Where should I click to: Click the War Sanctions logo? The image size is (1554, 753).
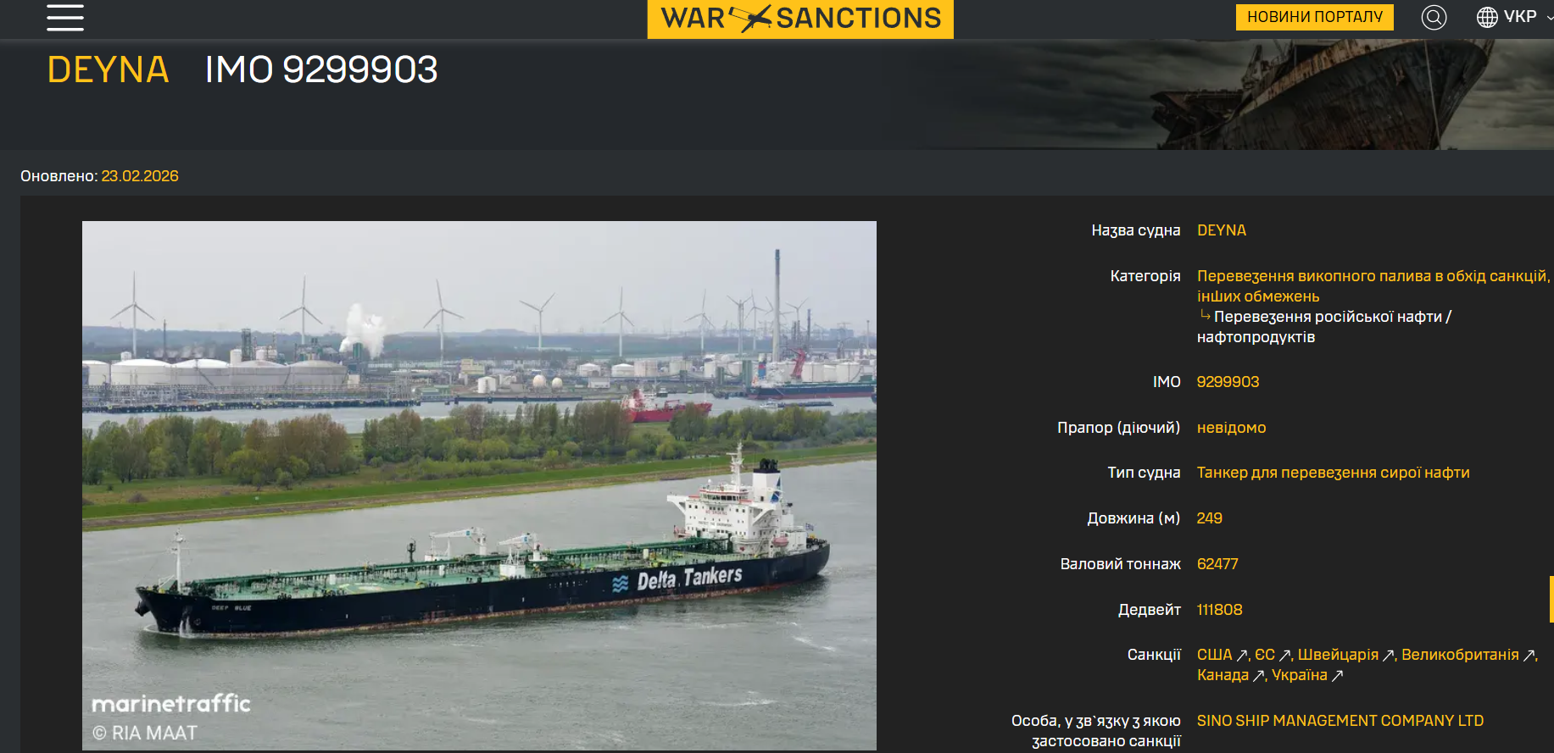pyautogui.click(x=800, y=19)
